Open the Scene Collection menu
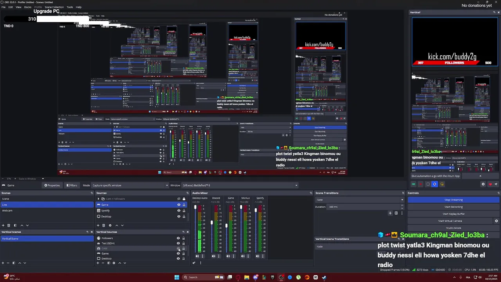The height and width of the screenshot is (282, 501). (54, 7)
